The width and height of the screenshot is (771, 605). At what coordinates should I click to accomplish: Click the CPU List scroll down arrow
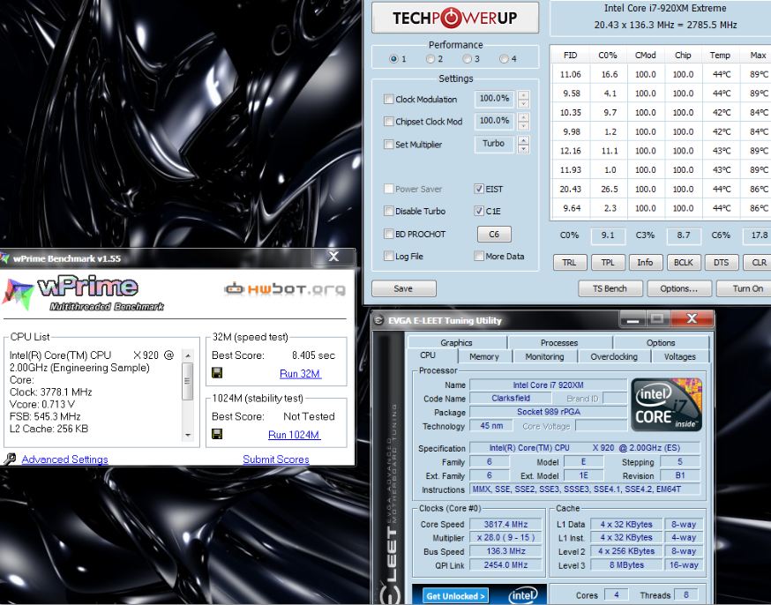pyautogui.click(x=187, y=435)
